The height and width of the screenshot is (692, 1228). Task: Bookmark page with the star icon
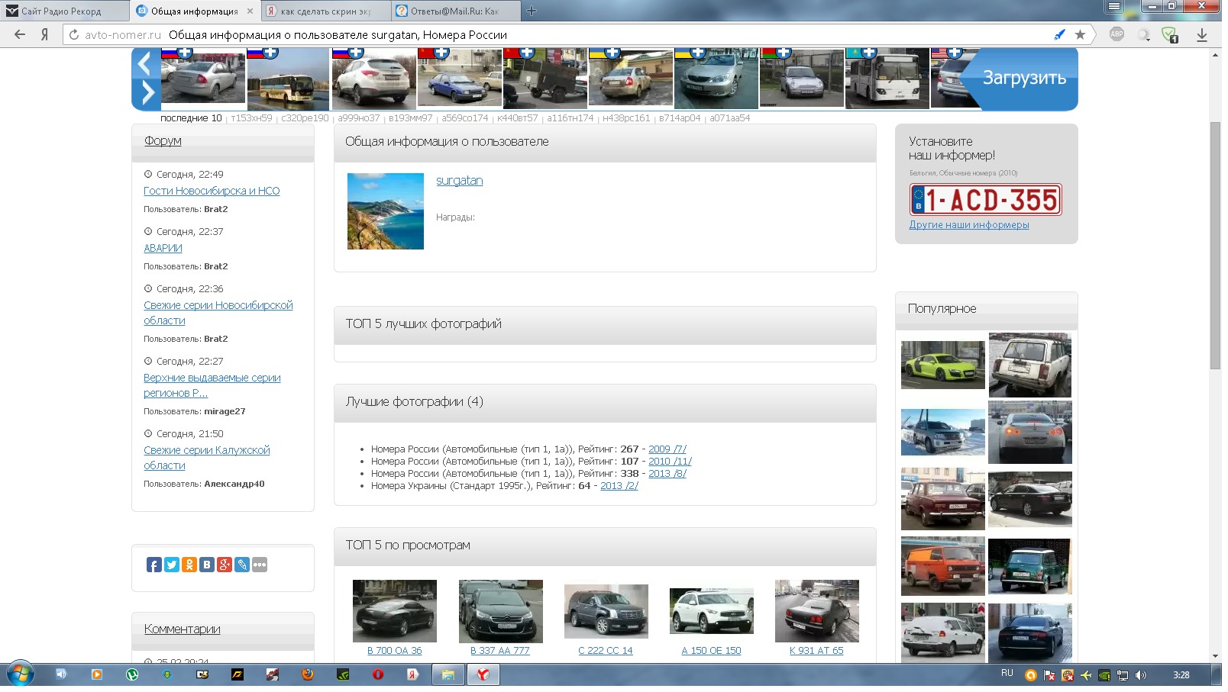tap(1080, 34)
